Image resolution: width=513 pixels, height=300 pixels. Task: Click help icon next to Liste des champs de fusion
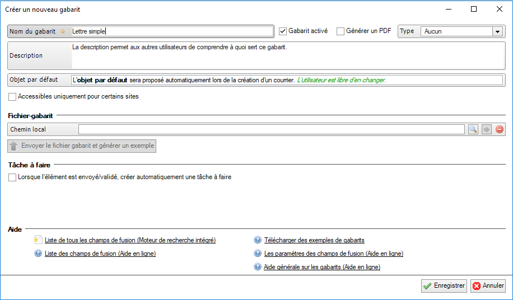[38, 254]
